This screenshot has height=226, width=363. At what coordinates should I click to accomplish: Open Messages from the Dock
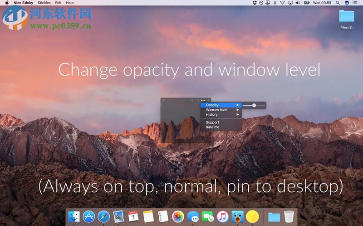(x=193, y=217)
